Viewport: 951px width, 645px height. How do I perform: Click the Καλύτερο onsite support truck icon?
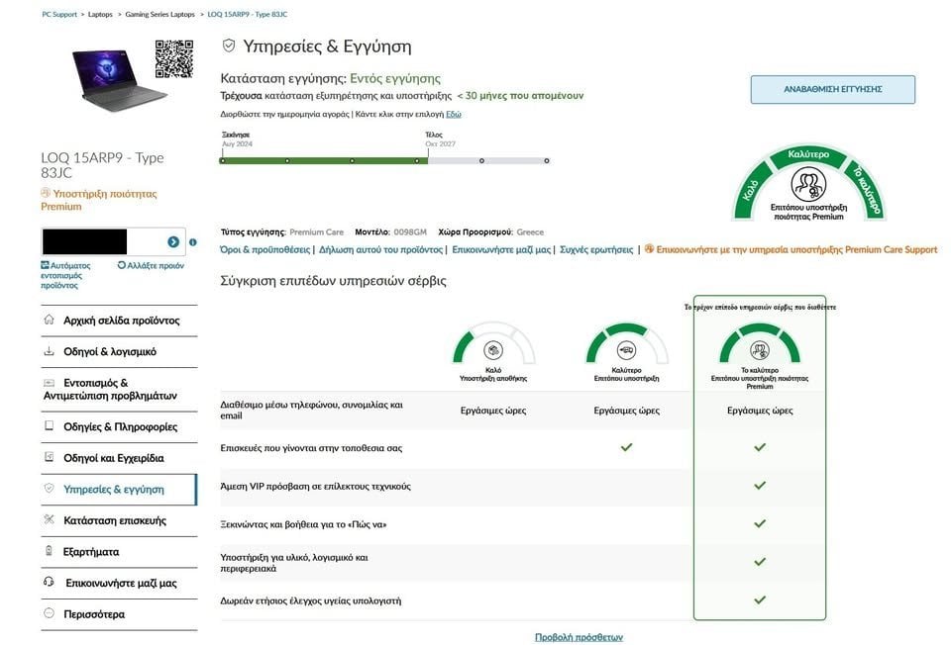(626, 350)
